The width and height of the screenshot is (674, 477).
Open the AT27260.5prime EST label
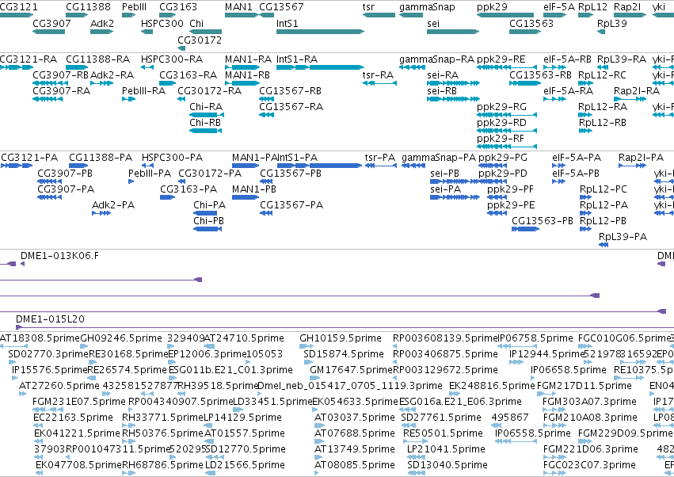pyautogui.click(x=59, y=386)
